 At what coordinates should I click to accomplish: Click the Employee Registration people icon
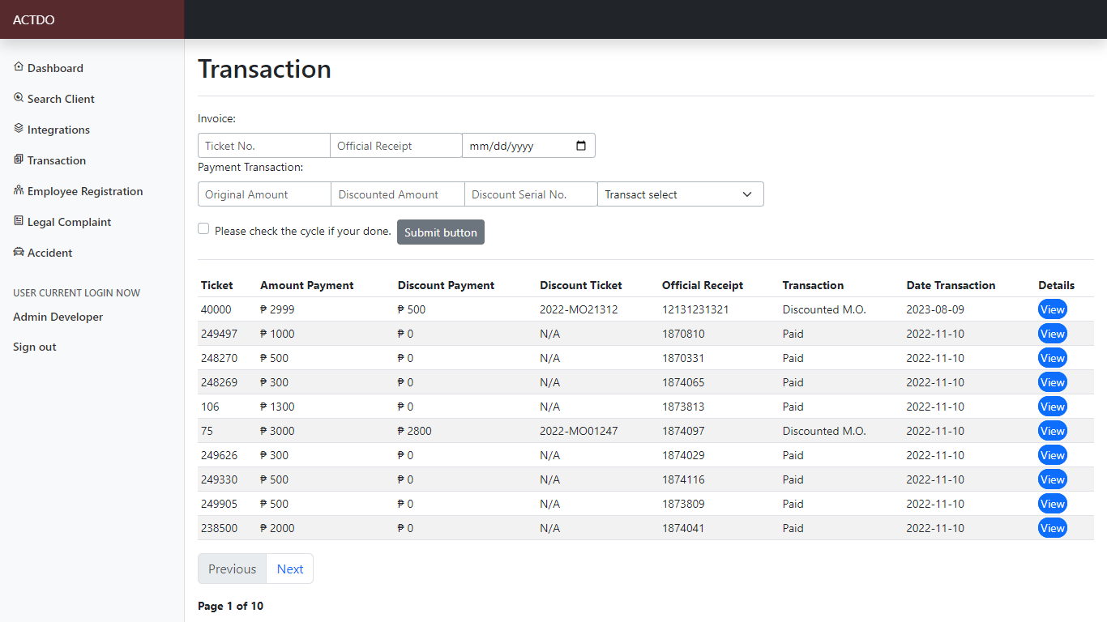coord(19,190)
